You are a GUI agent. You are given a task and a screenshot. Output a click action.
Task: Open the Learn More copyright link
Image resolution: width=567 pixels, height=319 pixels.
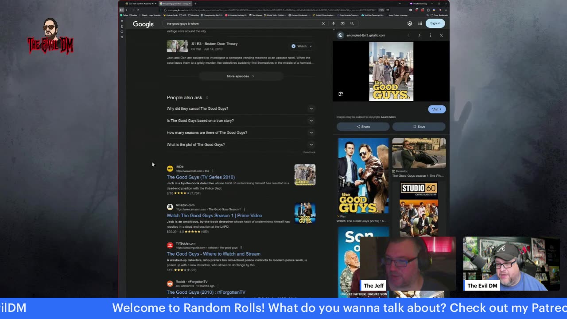388,117
